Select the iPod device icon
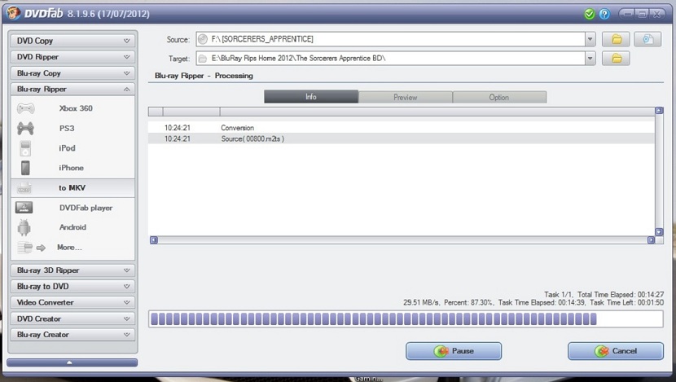676x382 pixels. [x=25, y=148]
